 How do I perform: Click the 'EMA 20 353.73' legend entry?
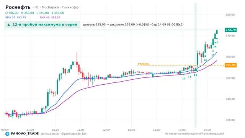click(15, 18)
